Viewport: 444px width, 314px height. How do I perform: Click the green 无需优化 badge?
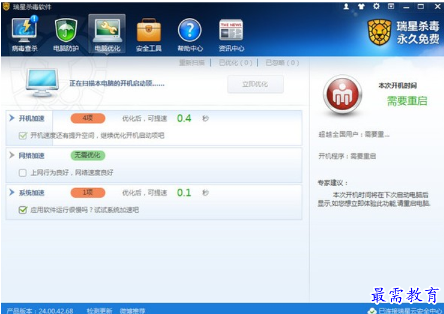(x=88, y=155)
